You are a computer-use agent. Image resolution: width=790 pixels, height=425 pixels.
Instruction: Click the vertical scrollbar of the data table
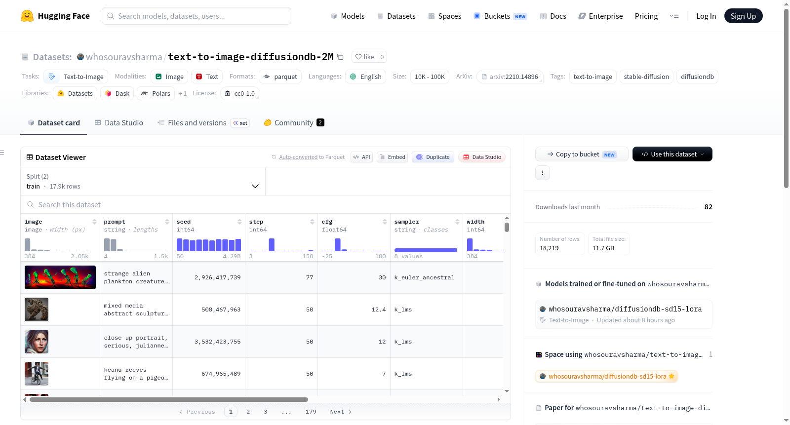(507, 227)
